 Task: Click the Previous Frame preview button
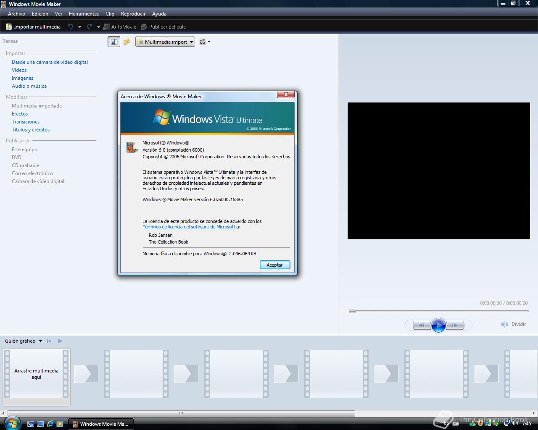point(422,325)
